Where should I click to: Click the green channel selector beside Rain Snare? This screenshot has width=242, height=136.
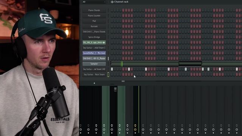[108, 75]
